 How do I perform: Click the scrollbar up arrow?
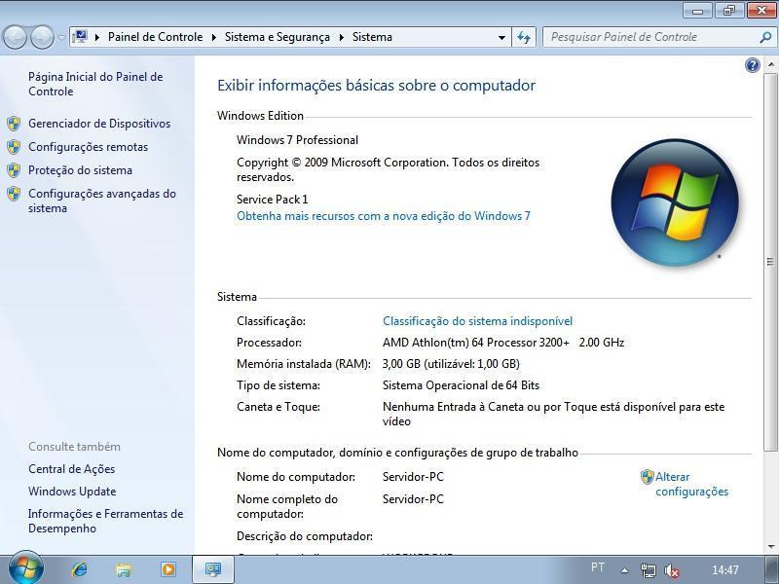click(x=770, y=64)
